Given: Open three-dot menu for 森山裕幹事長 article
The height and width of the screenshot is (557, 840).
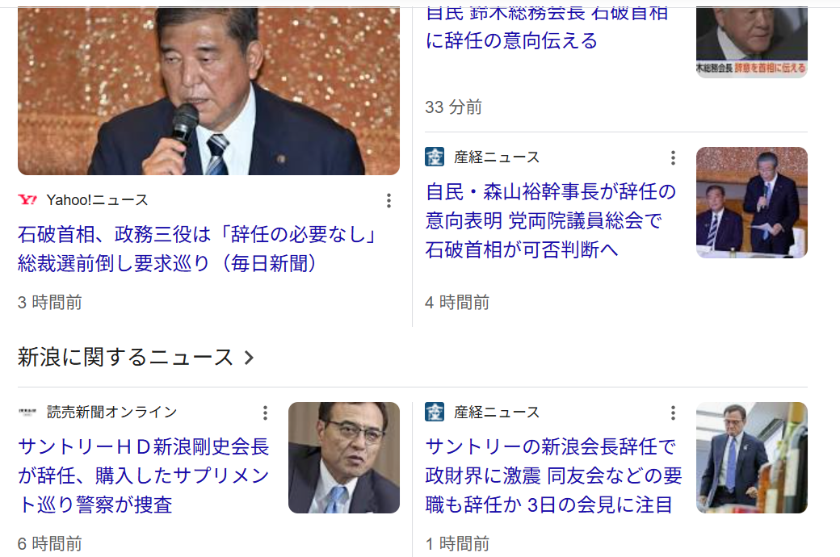Looking at the screenshot, I should [673, 157].
